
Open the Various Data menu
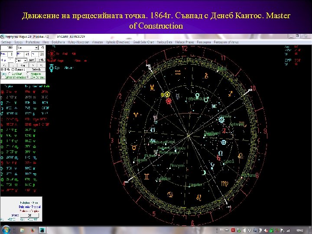[x=165, y=42]
